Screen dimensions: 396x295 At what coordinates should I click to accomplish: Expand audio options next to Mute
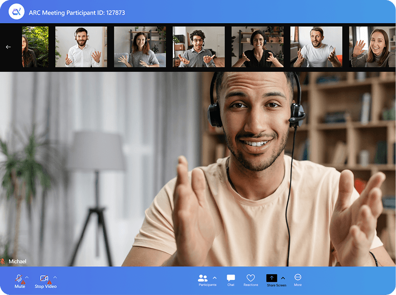[x=27, y=277]
